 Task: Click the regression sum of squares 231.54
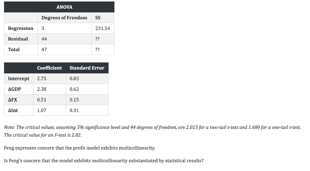pyautogui.click(x=103, y=28)
